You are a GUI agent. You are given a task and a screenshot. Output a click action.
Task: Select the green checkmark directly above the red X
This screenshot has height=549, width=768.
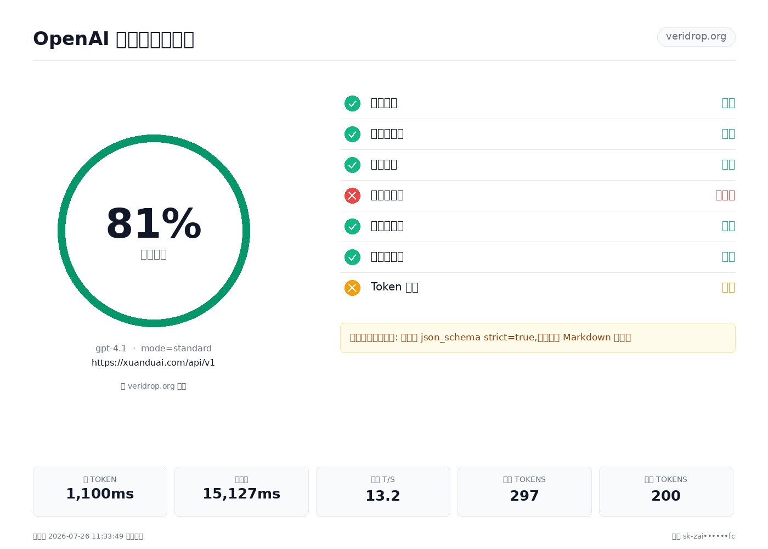[352, 165]
